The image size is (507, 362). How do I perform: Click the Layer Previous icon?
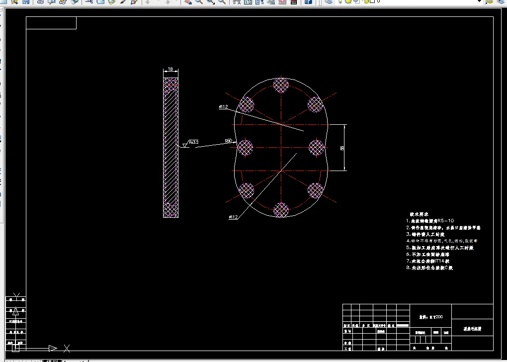click(500, 2)
